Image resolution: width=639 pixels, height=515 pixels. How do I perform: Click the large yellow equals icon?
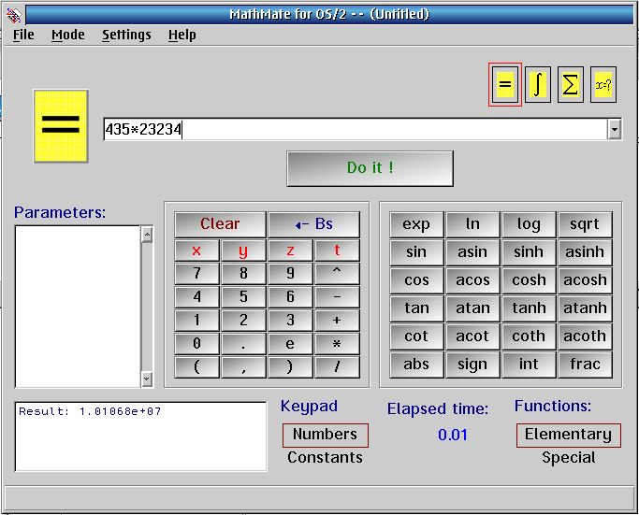61,126
